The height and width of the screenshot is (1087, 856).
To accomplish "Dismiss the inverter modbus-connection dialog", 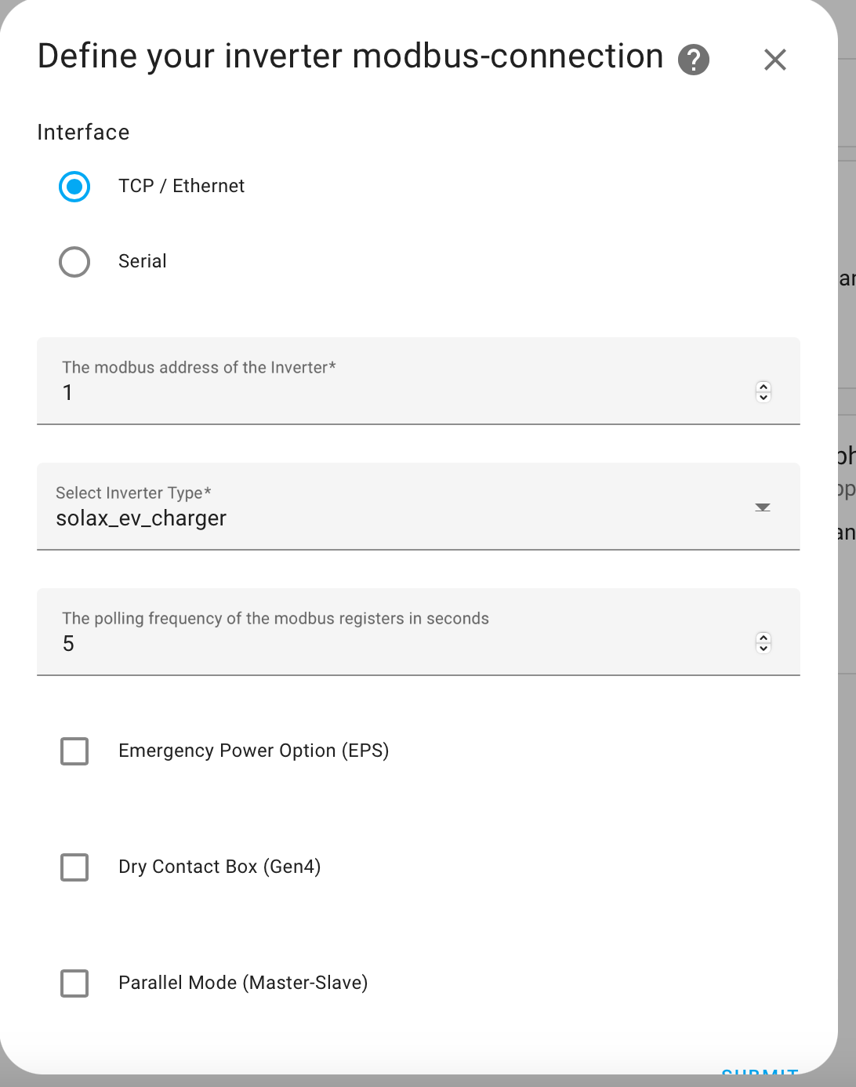I will [774, 59].
